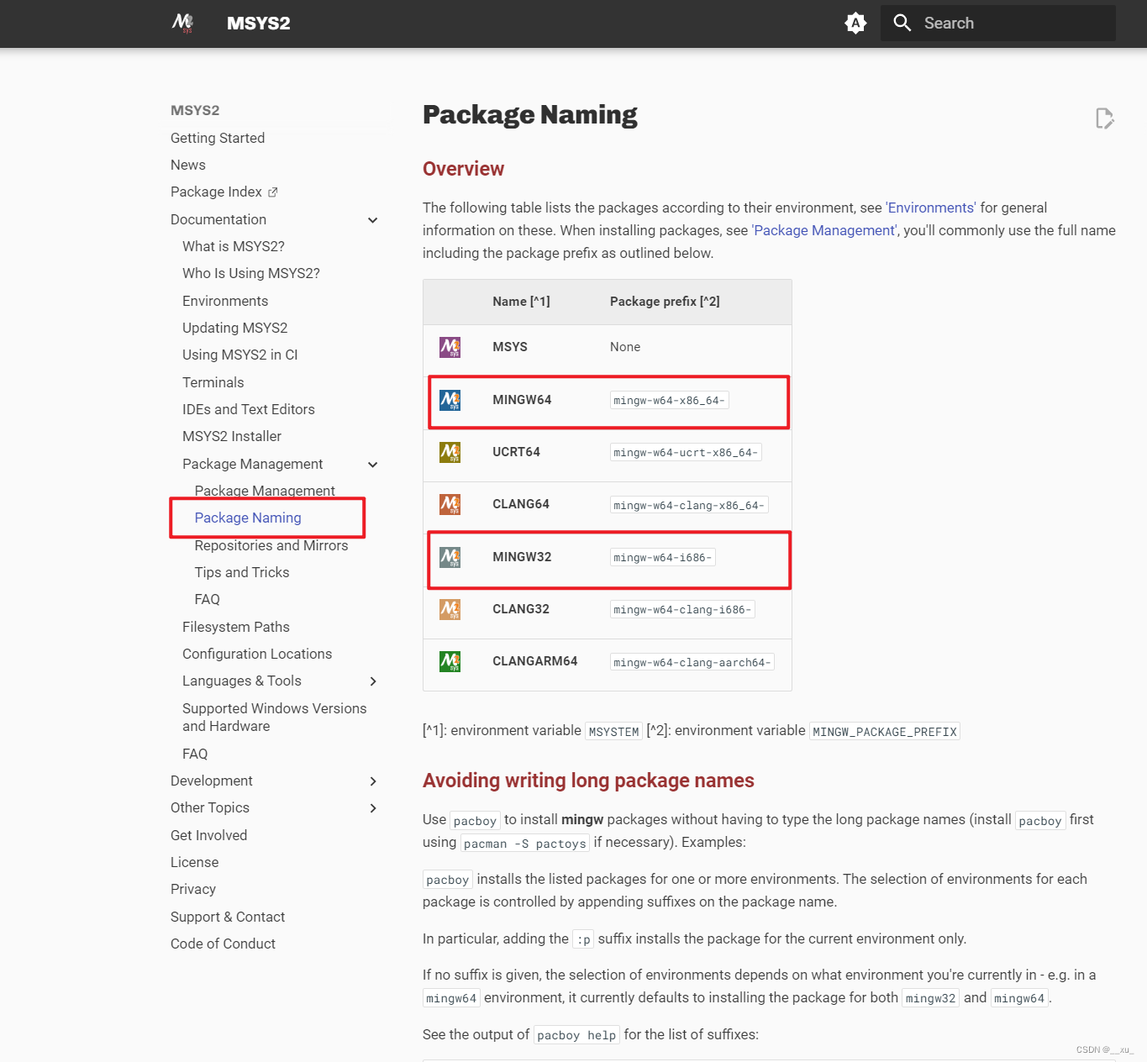Select the nested Package Management subpage
The width and height of the screenshot is (1147, 1062).
click(x=265, y=491)
